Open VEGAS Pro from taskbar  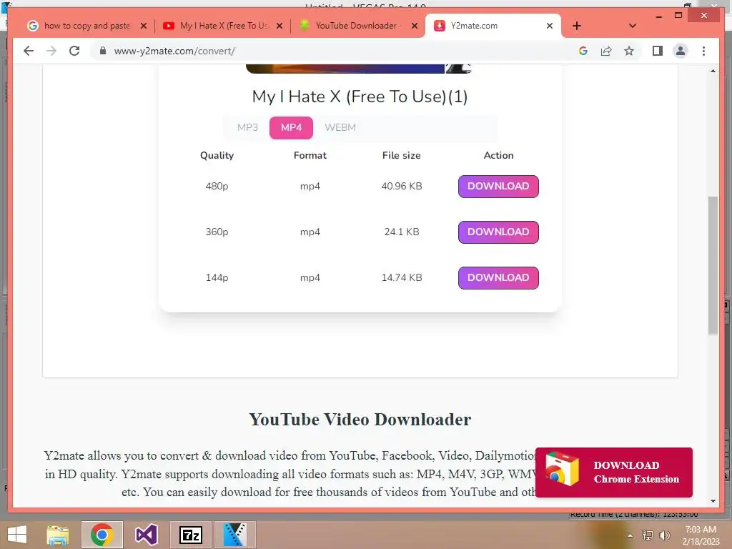(234, 535)
